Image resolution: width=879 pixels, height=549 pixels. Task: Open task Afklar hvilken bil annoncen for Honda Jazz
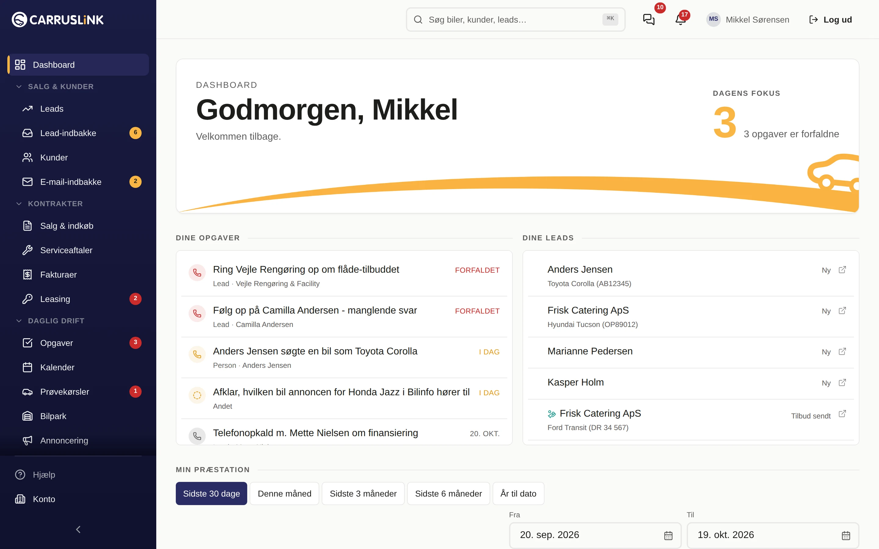[x=344, y=398]
